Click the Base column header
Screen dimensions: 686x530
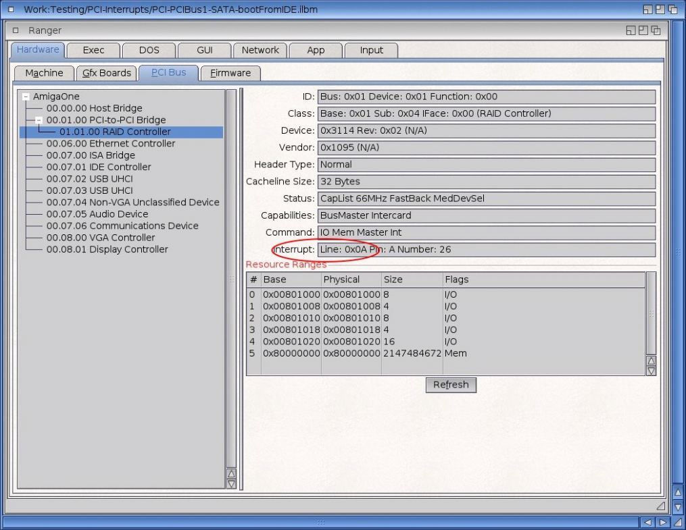point(291,280)
